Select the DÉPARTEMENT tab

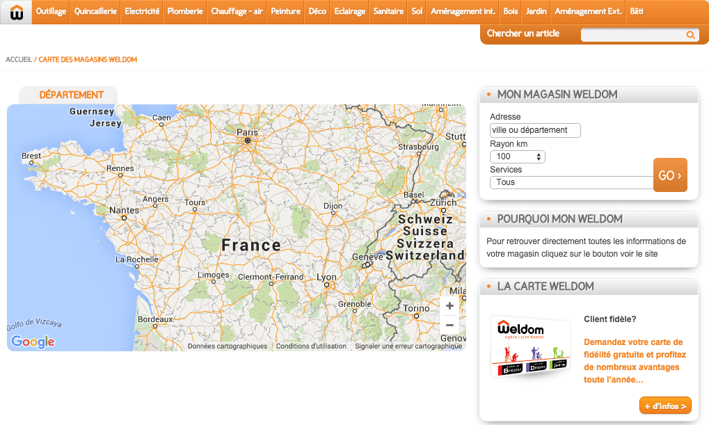point(68,95)
